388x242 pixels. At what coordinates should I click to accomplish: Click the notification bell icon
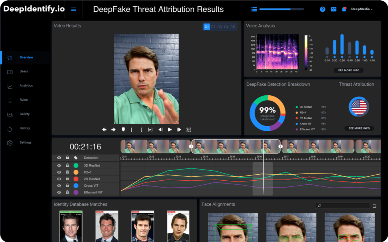[344, 9]
